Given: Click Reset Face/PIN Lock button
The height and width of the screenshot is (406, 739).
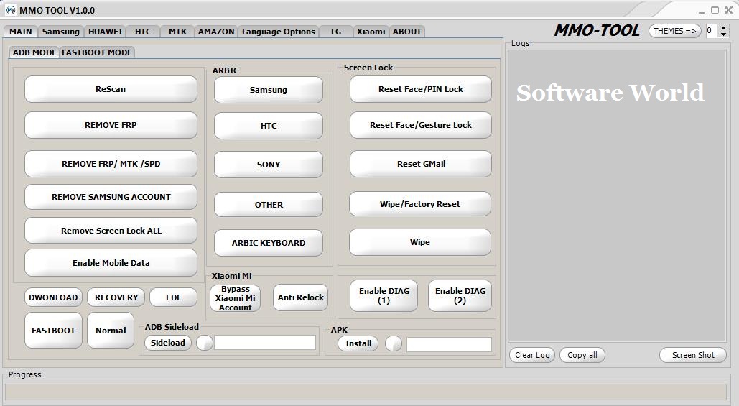Looking at the screenshot, I should pyautogui.click(x=420, y=89).
